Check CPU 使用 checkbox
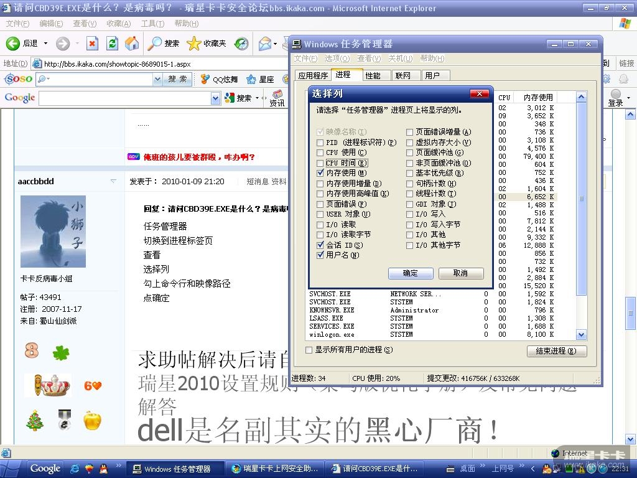Viewport: 637px width, 478px height. [x=320, y=153]
